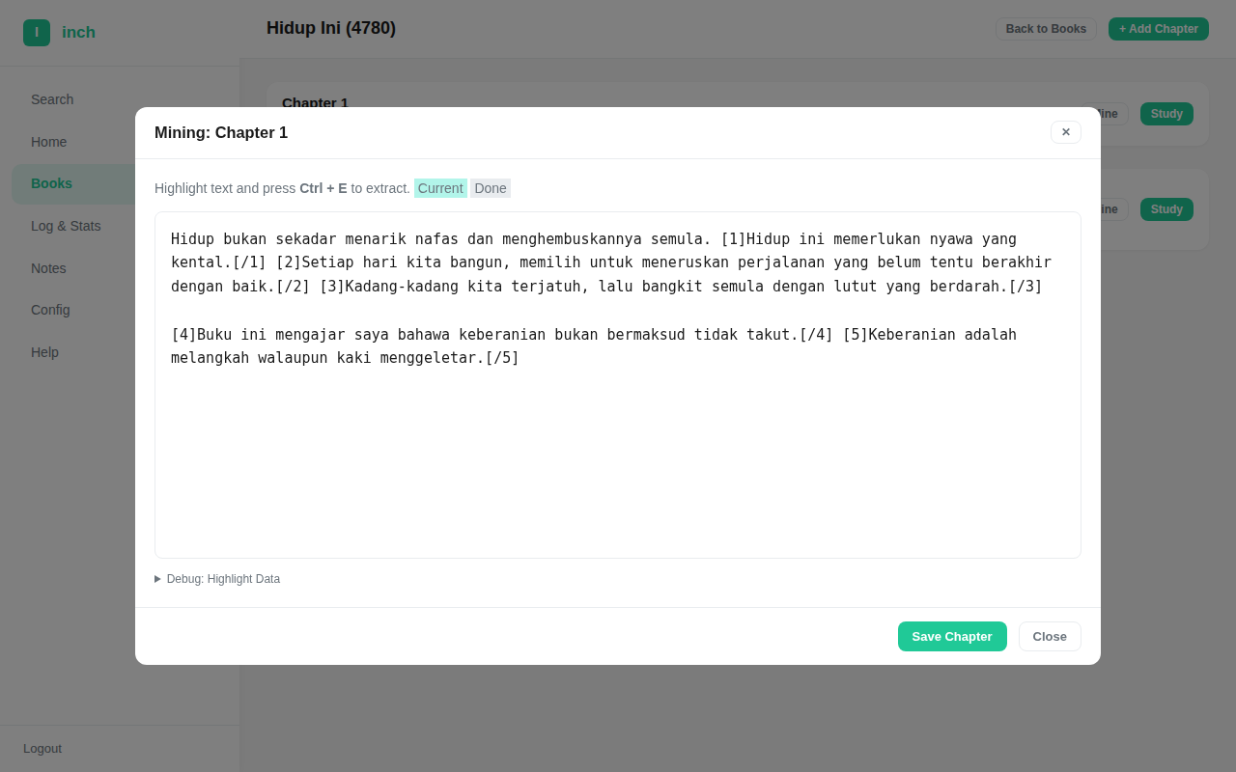Click the Back to Books button

click(1046, 29)
